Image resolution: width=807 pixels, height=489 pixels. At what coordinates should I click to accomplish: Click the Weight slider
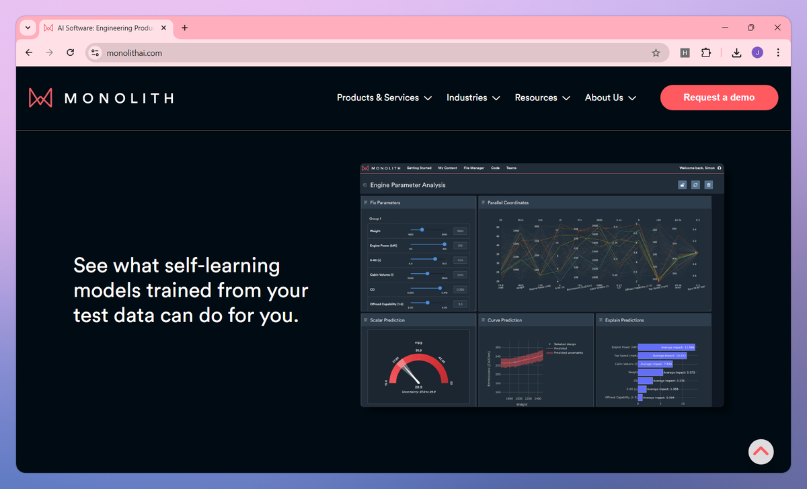point(428,230)
